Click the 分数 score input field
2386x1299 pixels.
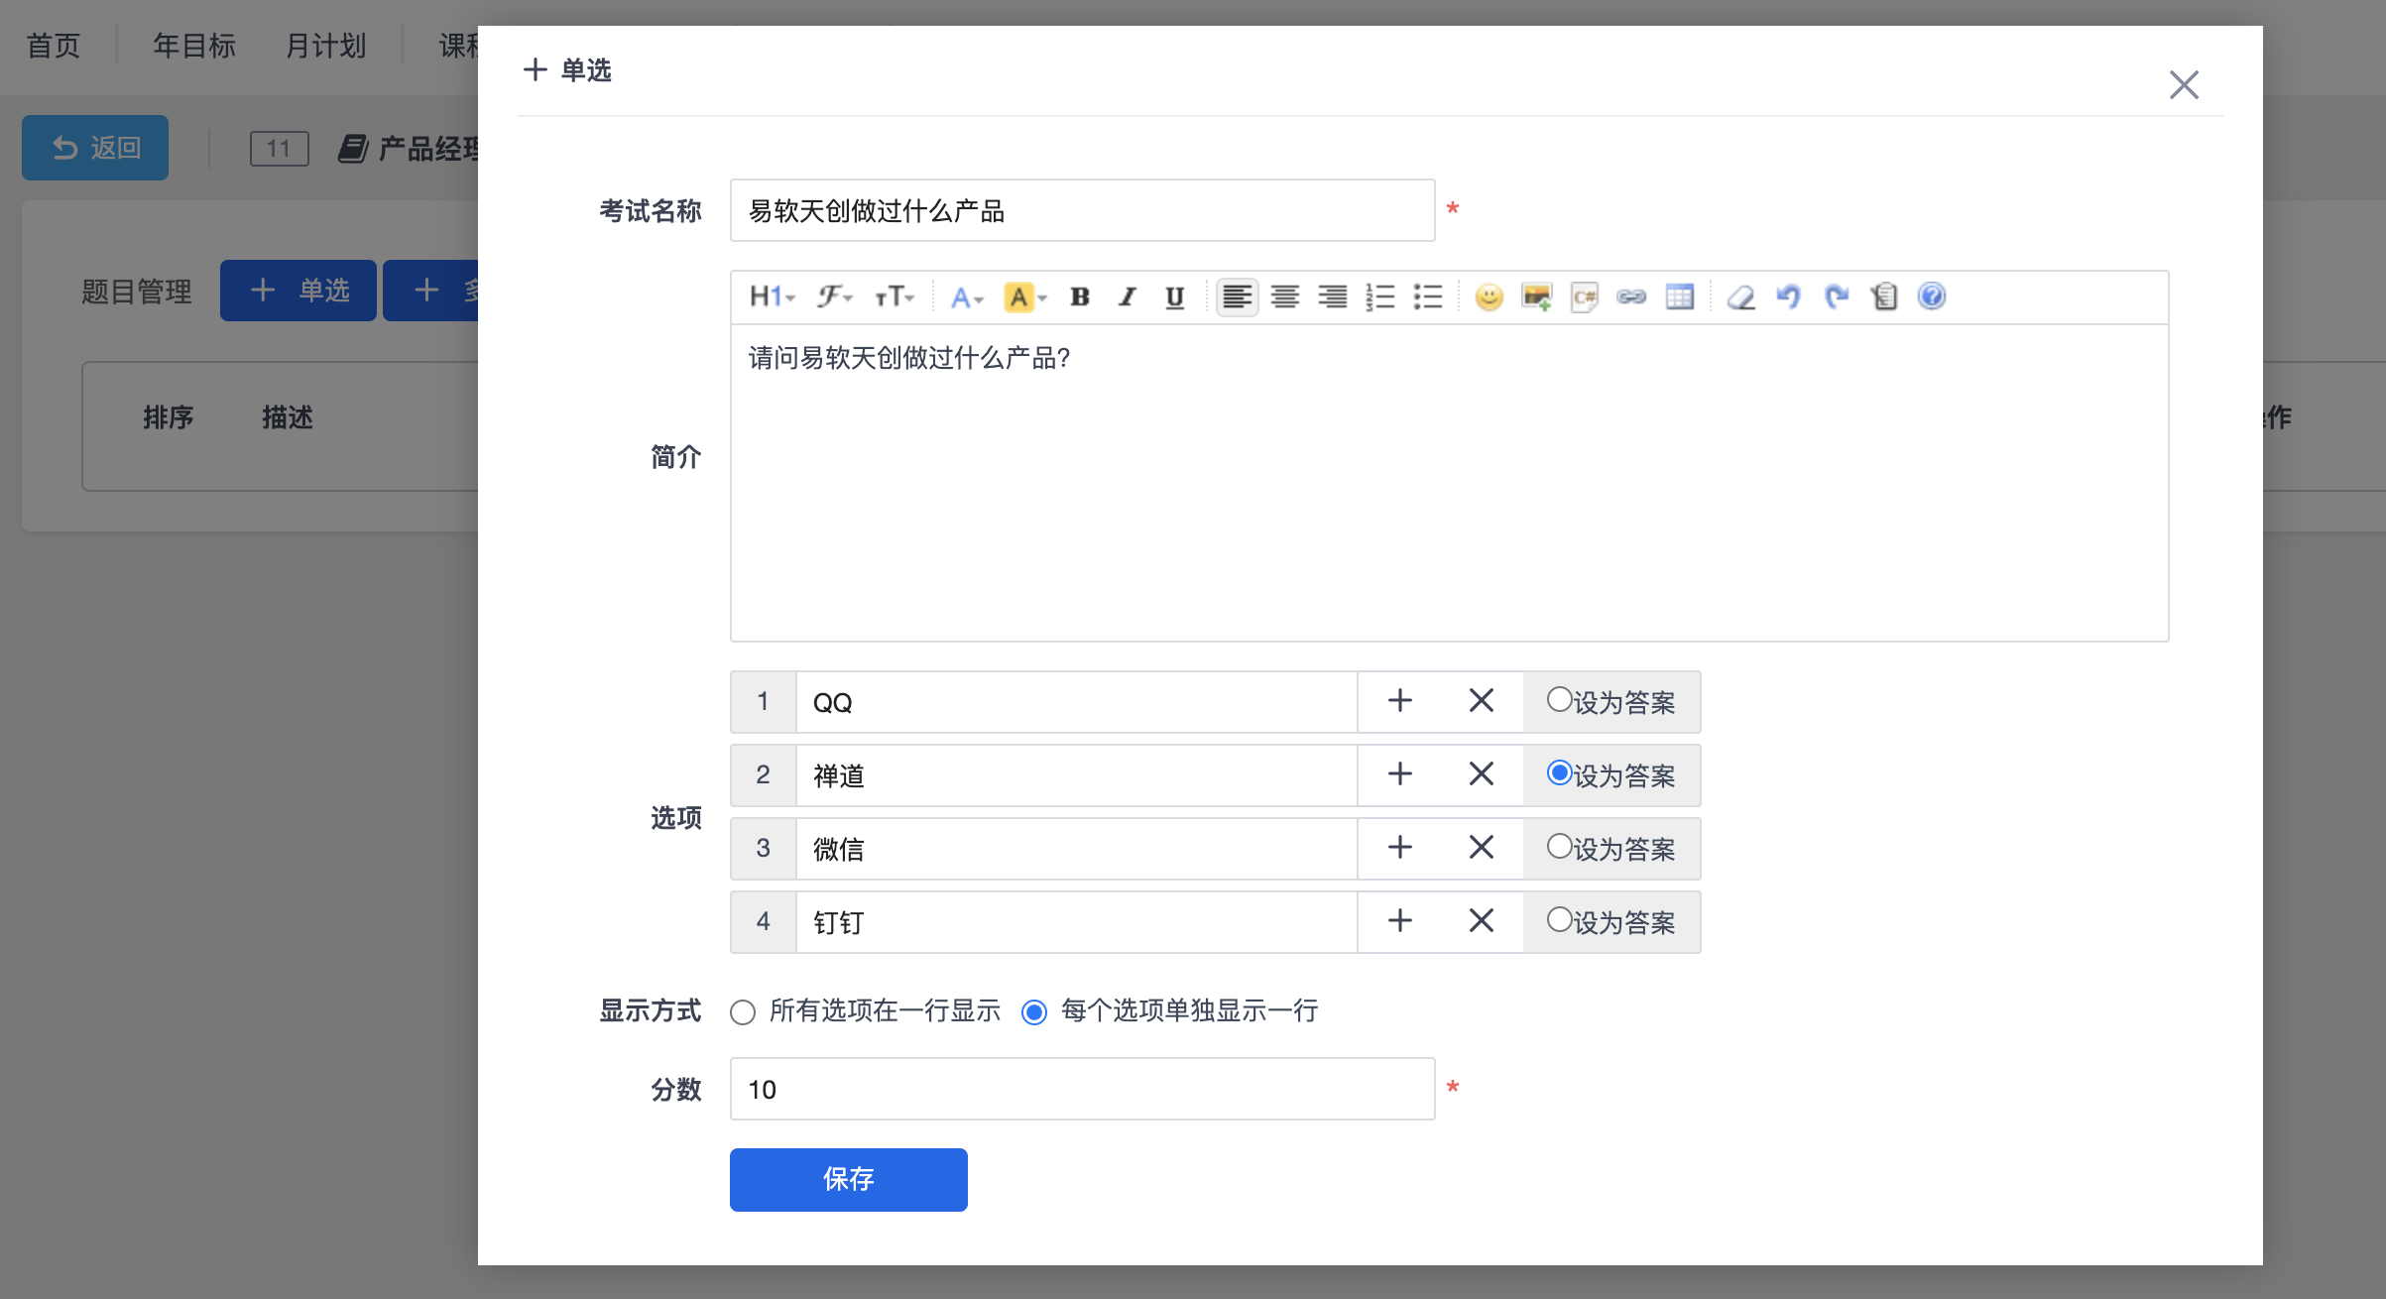[1082, 1089]
